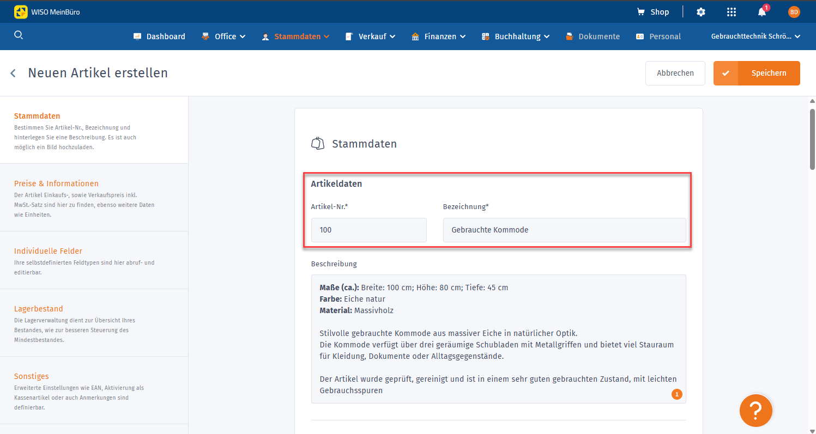Select the Preise & Informationen section
Screen dimensions: 816x434
click(56, 184)
